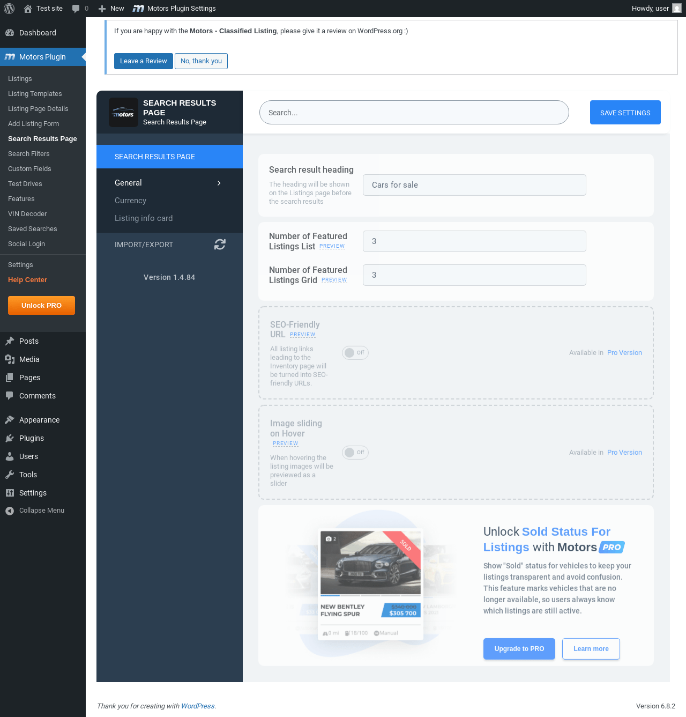686x717 pixels.
Task: Click the Collapse Menu arrow icon
Action: tap(10, 511)
